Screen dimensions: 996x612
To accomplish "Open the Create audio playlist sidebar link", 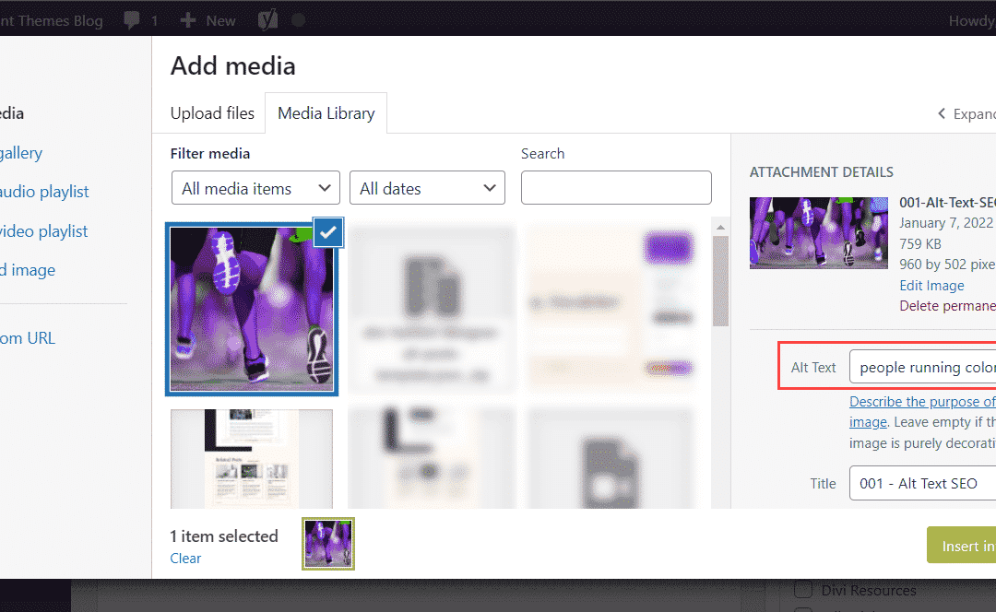I will 44,192.
